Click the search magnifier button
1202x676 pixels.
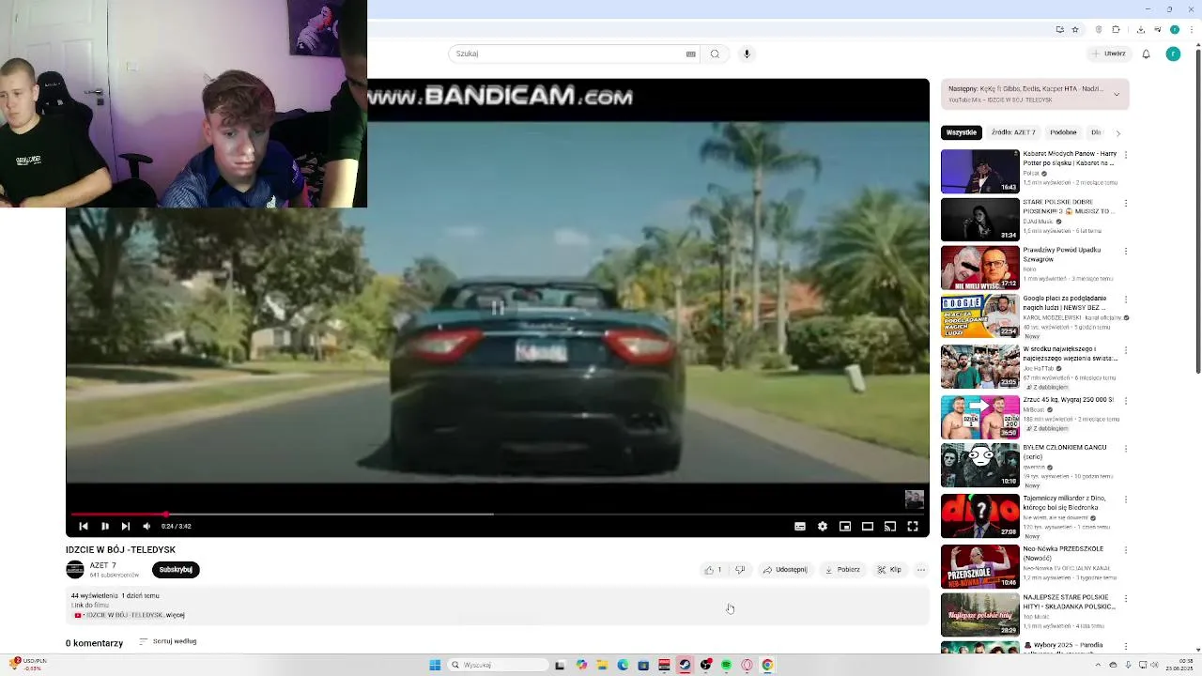pos(715,54)
